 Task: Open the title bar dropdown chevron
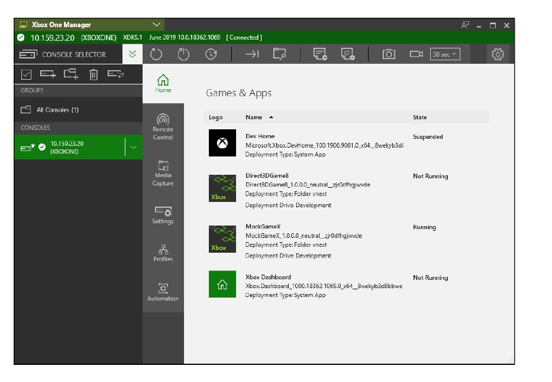coord(156,25)
